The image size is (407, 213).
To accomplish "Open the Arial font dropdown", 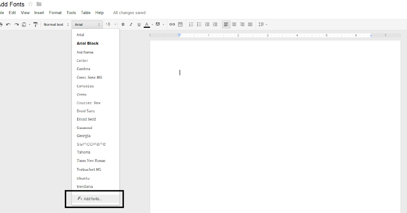I will (x=87, y=24).
